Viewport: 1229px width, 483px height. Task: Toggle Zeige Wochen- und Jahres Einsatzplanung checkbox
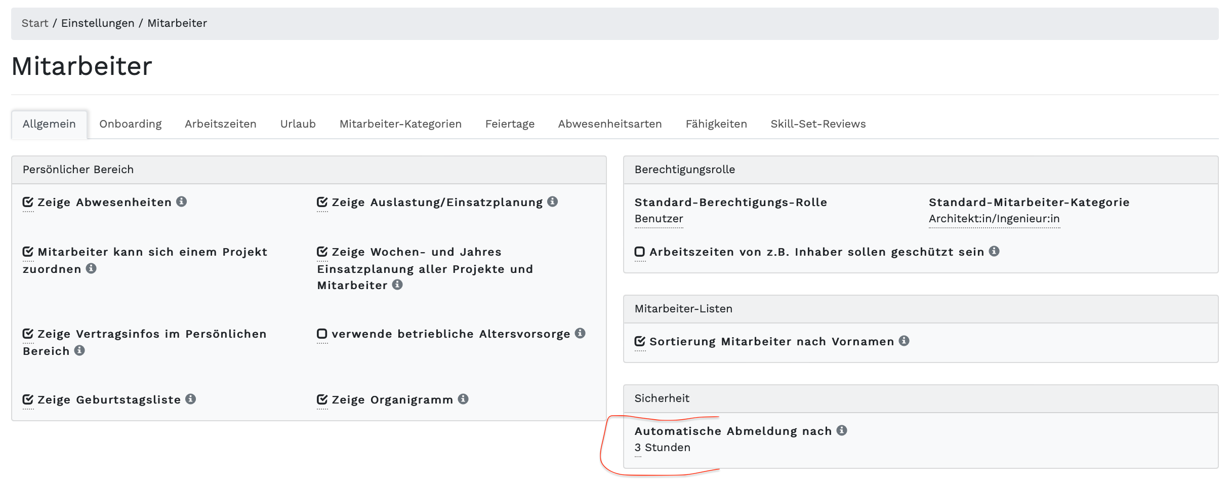coord(322,252)
